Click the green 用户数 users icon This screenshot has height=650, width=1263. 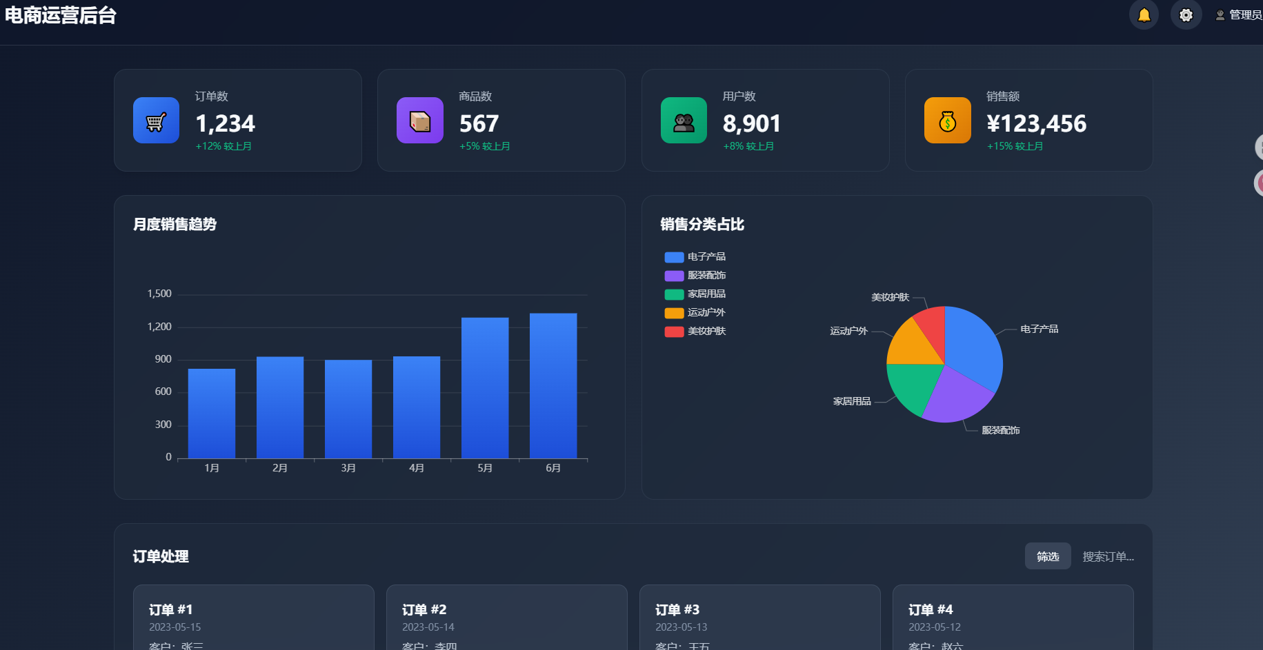pyautogui.click(x=684, y=121)
